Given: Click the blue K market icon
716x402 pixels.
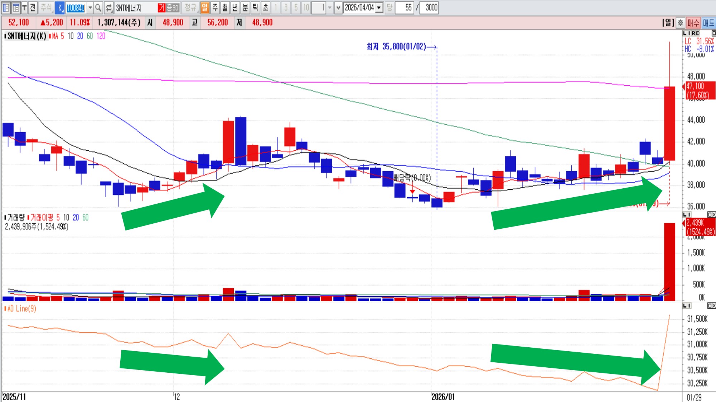Looking at the screenshot, I should pos(60,8).
